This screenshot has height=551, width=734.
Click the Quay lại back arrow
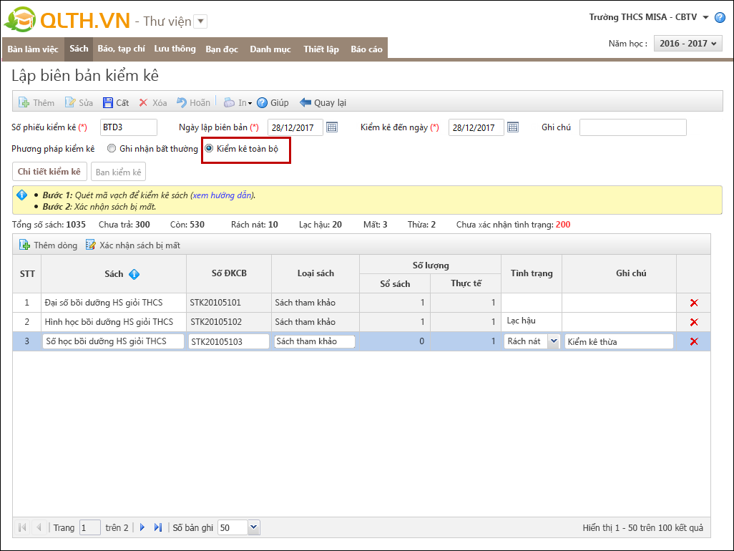(305, 102)
